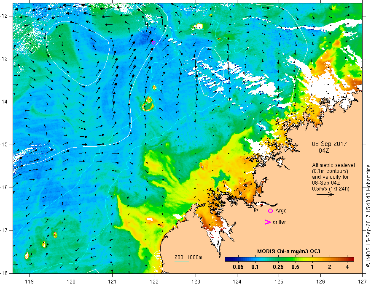Click the reef pair near 121.8E 14S
Screen dimensions: 371x286
pos(148,104)
